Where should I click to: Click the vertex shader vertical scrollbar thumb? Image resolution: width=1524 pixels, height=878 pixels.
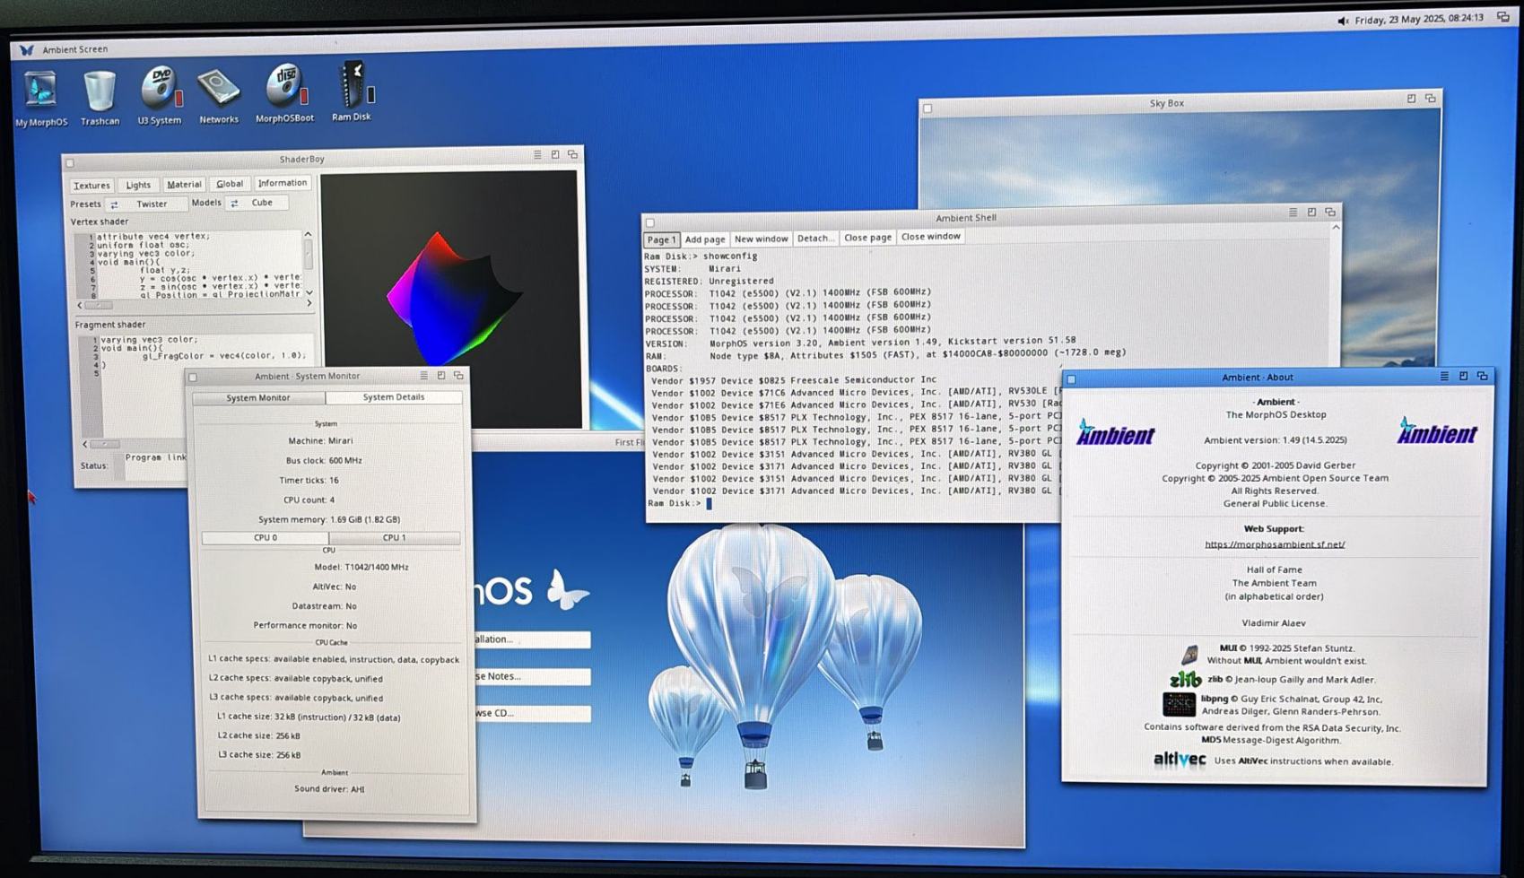(309, 256)
